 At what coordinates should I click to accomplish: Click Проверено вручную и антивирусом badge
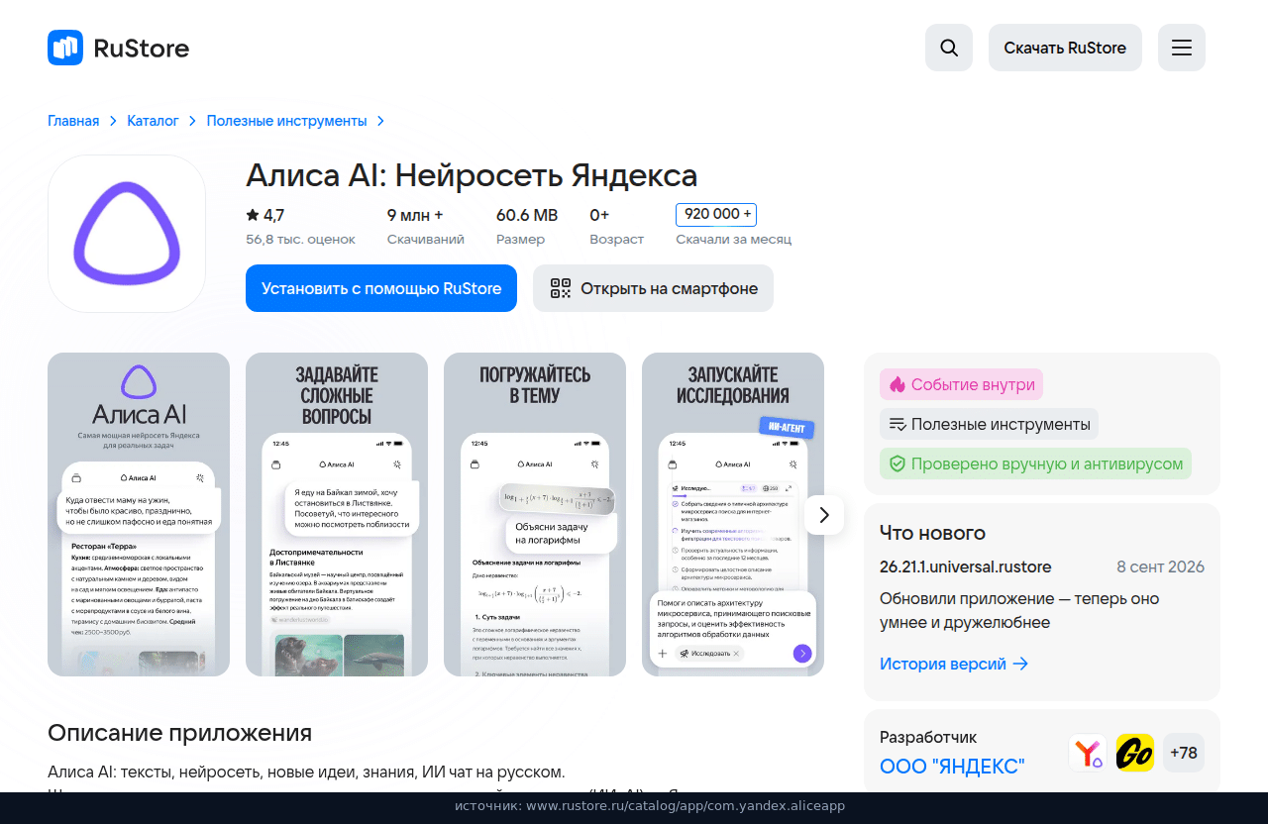[x=1035, y=463]
